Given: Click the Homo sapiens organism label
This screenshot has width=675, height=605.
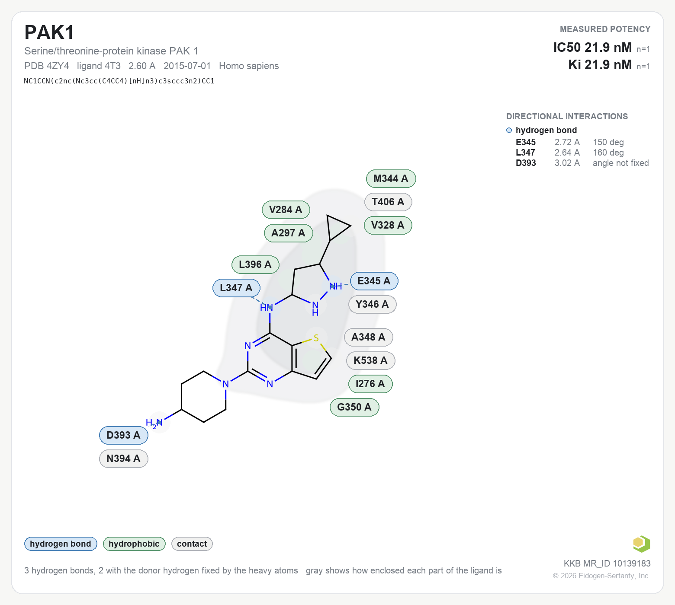Looking at the screenshot, I should point(249,66).
